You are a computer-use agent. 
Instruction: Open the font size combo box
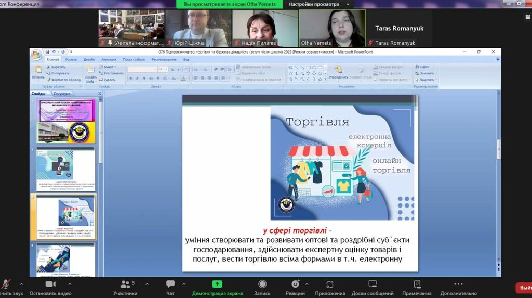point(163,69)
